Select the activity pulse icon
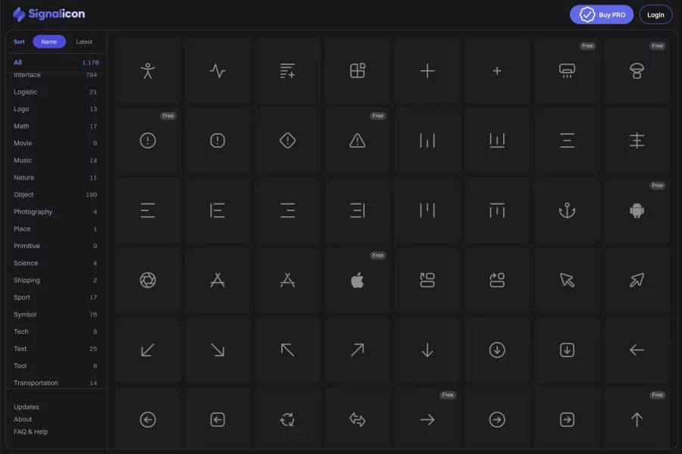 pyautogui.click(x=217, y=71)
